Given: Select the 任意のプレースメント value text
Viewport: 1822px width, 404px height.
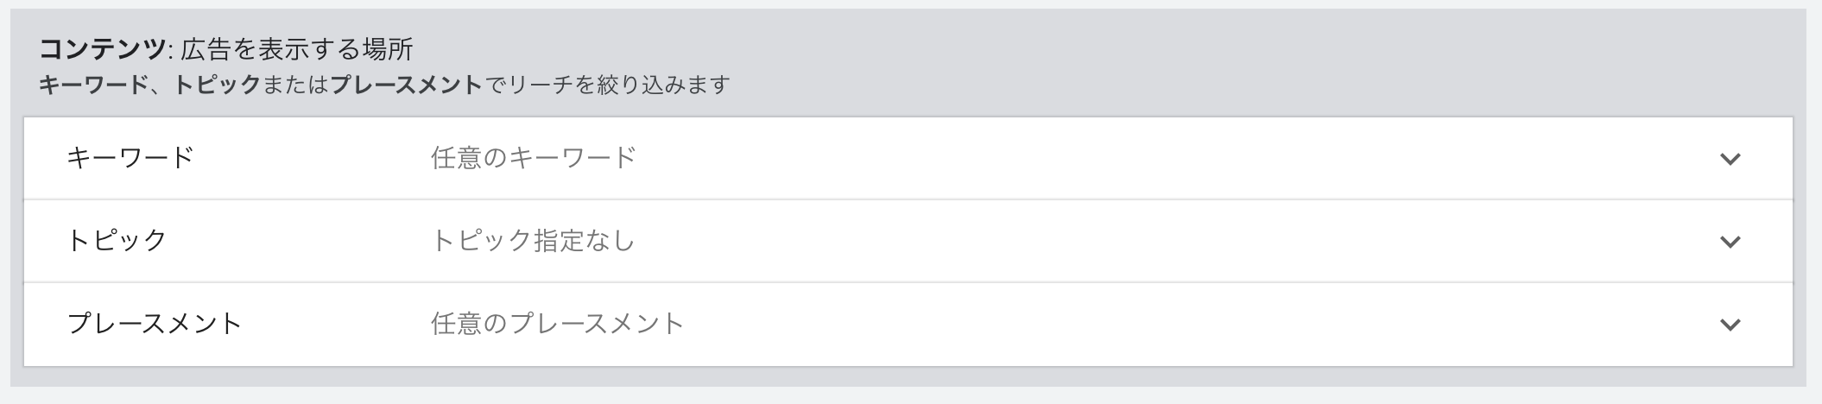Looking at the screenshot, I should point(557,324).
